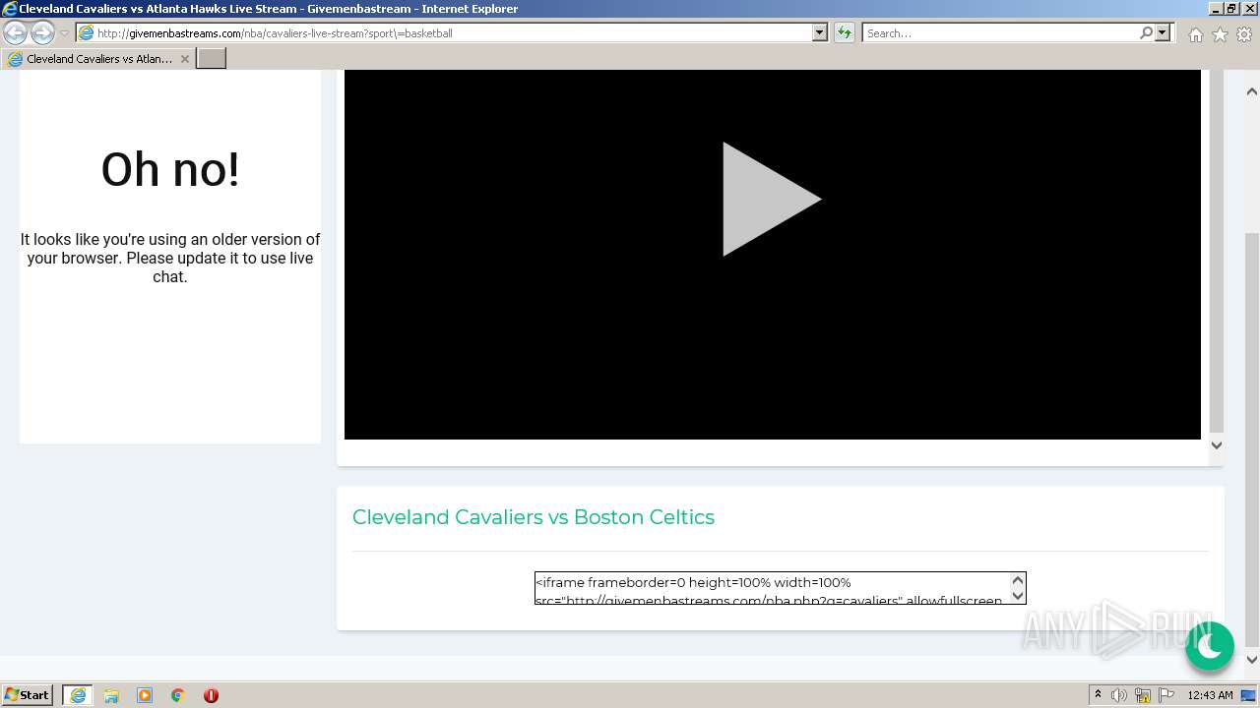Click the browser Forward arrow button
The height and width of the screenshot is (708, 1260).
[42, 32]
